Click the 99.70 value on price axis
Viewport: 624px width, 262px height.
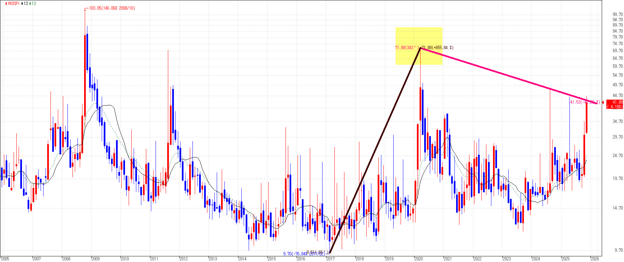(618, 14)
